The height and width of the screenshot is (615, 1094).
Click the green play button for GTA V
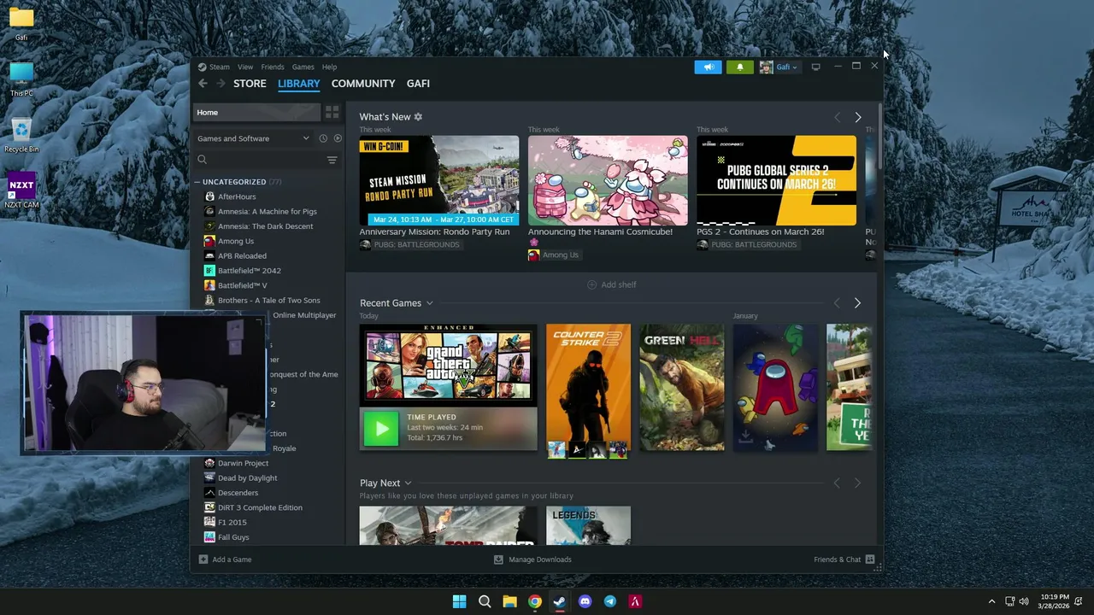click(381, 429)
